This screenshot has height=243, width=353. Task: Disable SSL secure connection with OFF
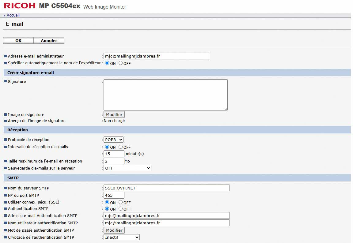121,202
